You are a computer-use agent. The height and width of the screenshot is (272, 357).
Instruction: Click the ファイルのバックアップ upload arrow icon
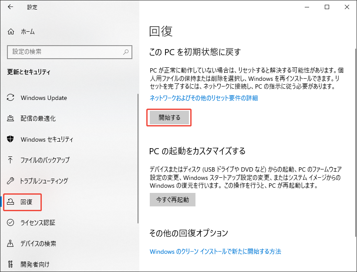click(10, 160)
